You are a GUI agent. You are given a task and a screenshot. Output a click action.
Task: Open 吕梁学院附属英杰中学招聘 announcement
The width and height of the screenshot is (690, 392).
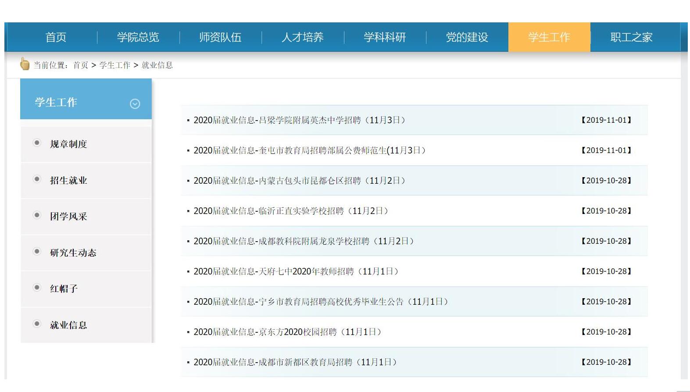pyautogui.click(x=299, y=120)
